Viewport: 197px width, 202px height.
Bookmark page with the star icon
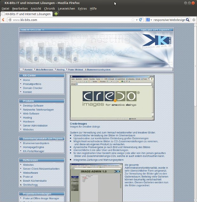133,20
